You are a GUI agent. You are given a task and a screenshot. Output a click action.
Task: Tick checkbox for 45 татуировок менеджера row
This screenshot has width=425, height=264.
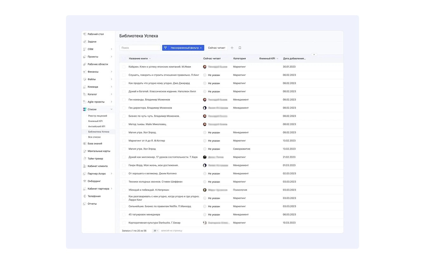[124, 215]
